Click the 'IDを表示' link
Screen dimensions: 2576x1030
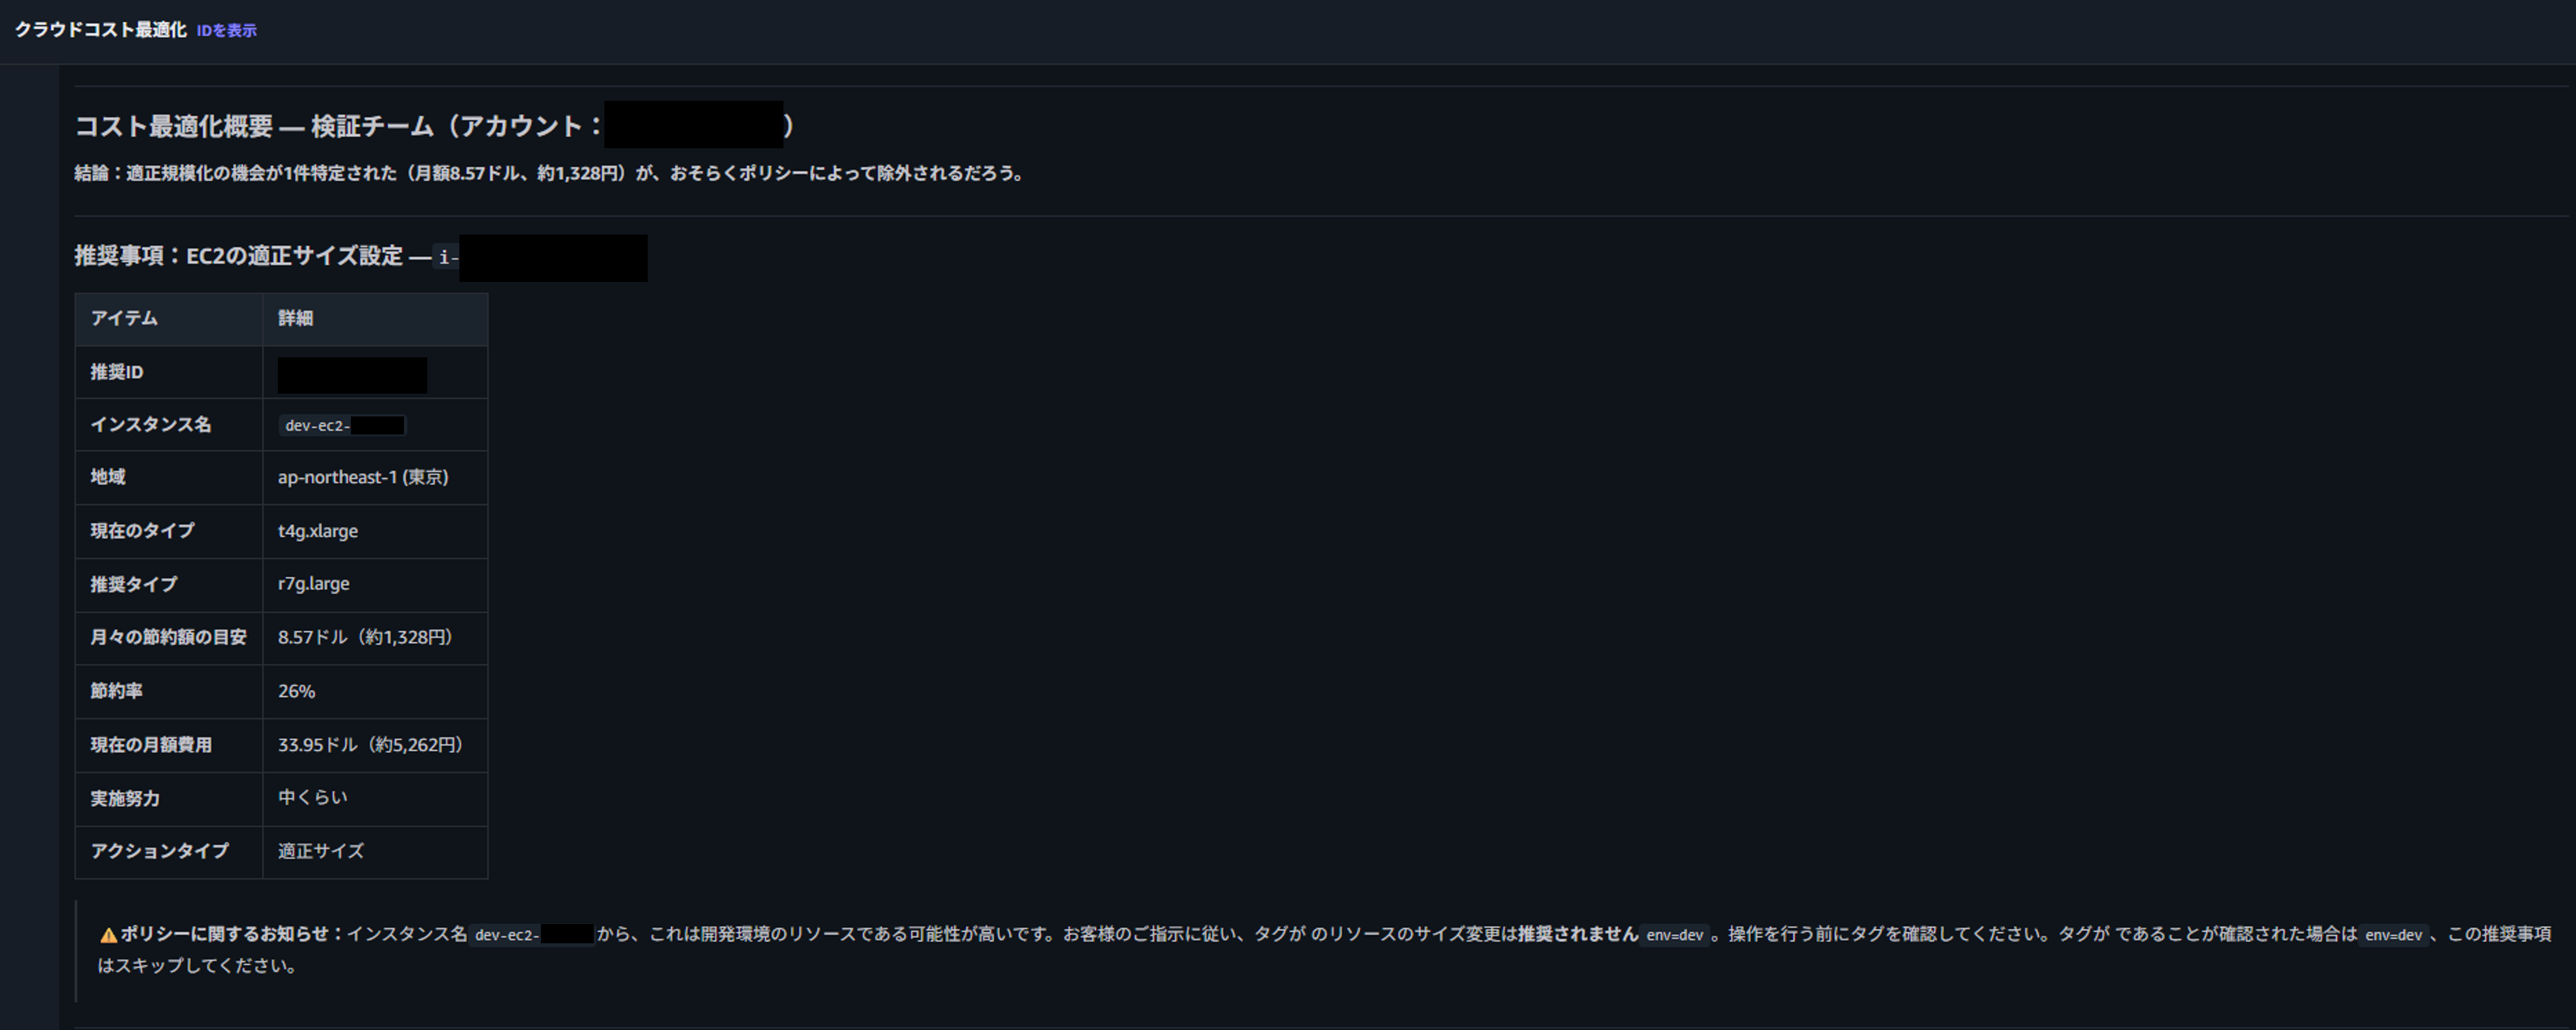[x=226, y=31]
